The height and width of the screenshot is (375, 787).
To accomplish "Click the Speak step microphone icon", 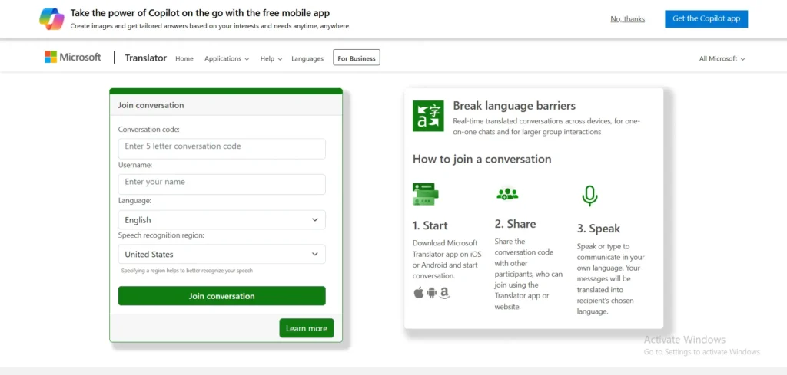I will tap(589, 196).
